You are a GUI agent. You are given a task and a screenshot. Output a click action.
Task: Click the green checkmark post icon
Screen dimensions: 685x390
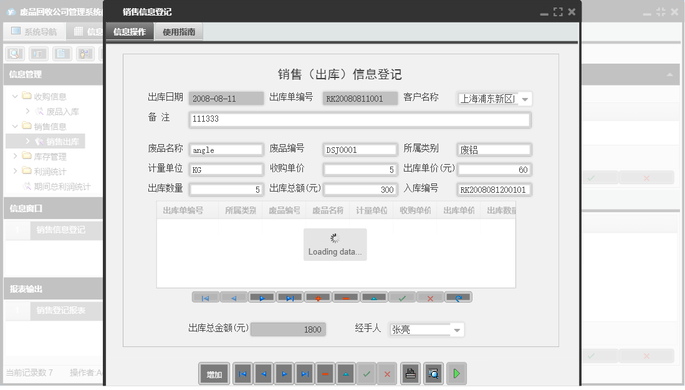402,298
